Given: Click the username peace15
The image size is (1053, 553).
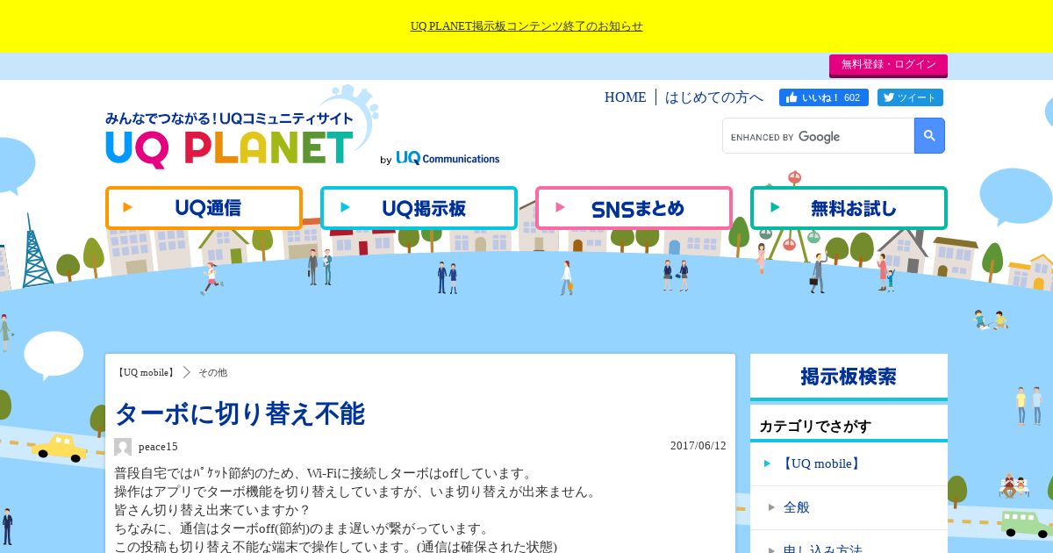Looking at the screenshot, I should pos(158,447).
